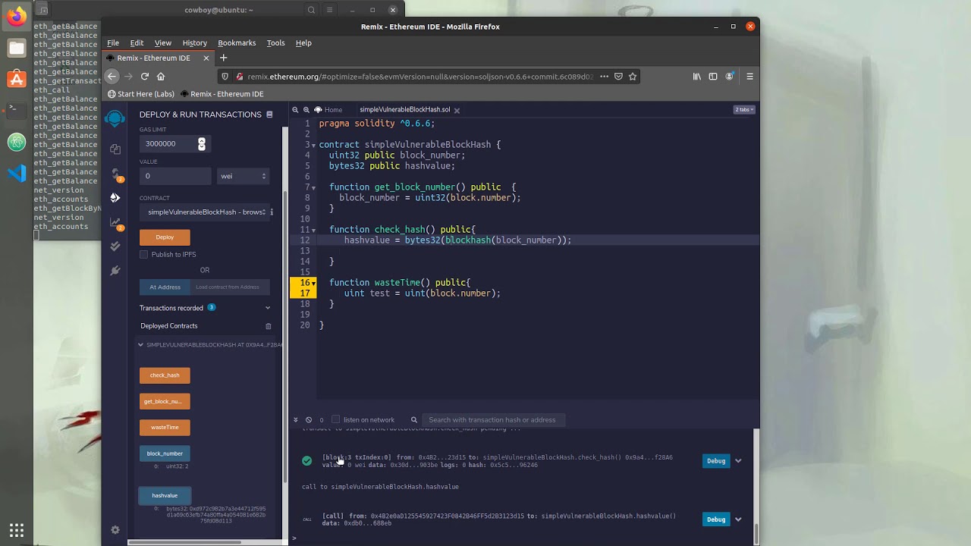The image size is (971, 546).
Task: Open the Analysis plugin icon with badge
Action: (x=115, y=222)
